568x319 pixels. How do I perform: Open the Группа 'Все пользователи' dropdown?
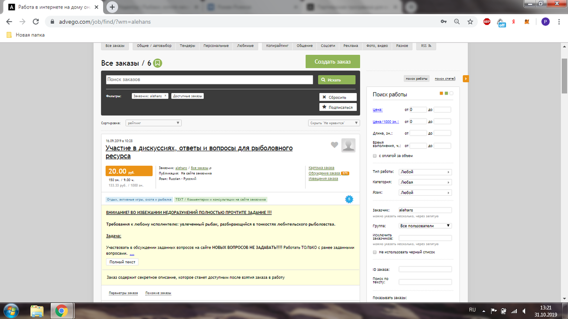426,226
